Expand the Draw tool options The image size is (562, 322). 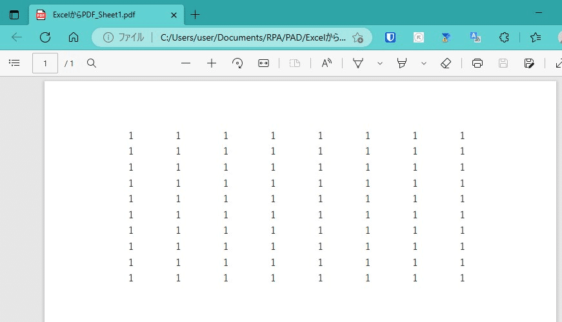tap(380, 63)
